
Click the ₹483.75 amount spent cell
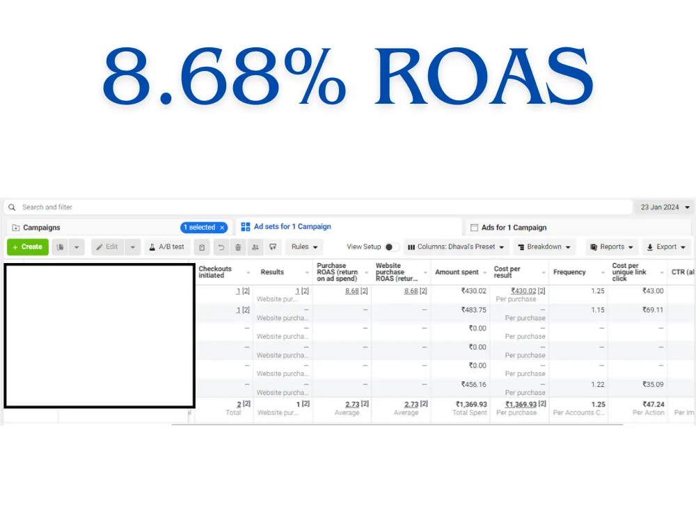473,310
